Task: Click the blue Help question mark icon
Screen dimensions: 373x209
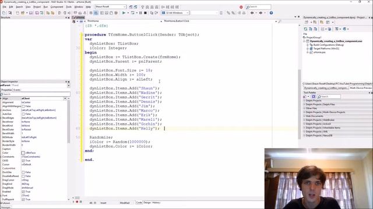Action: 271,13
